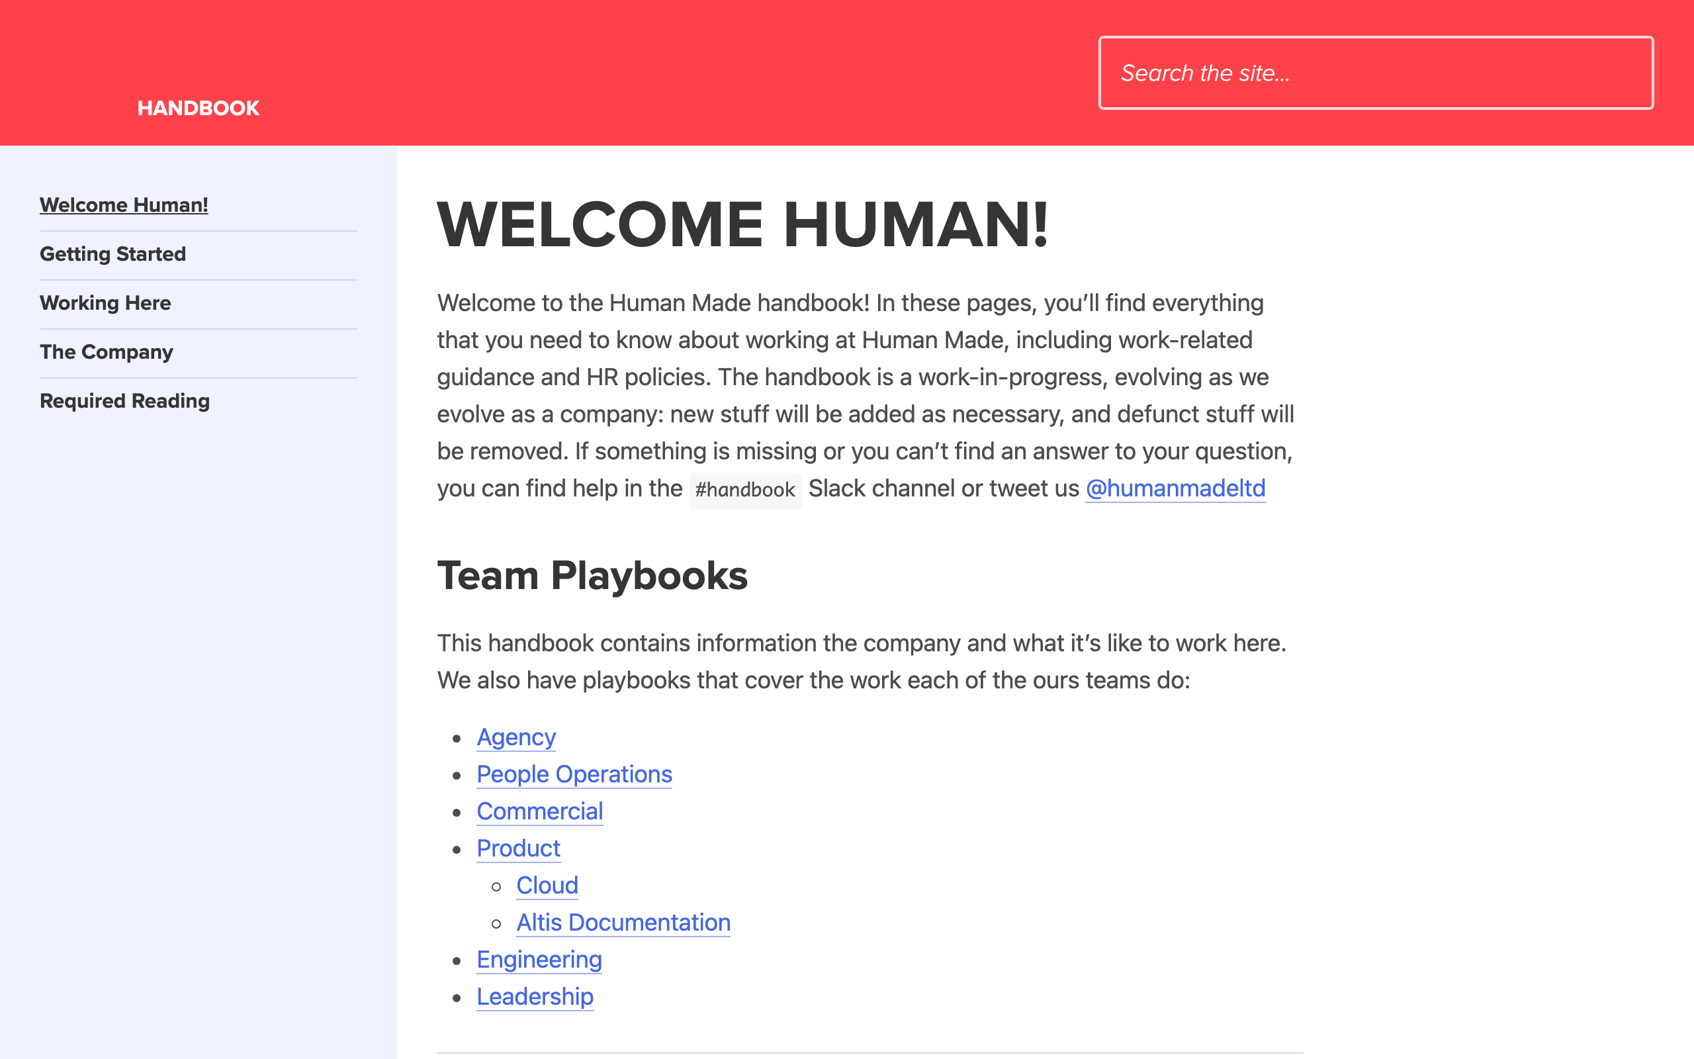This screenshot has width=1694, height=1059.
Task: Open the Cloud sub-playbook link
Action: [x=547, y=886]
